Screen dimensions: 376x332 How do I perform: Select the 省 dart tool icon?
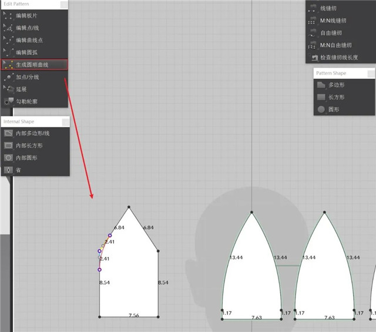pos(9,170)
